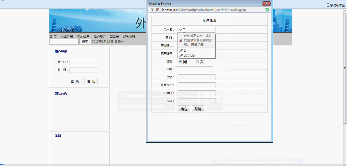Viewport: 347px width, 166px height.
Task: Choose saved login entry 2
Action: tap(196, 50)
